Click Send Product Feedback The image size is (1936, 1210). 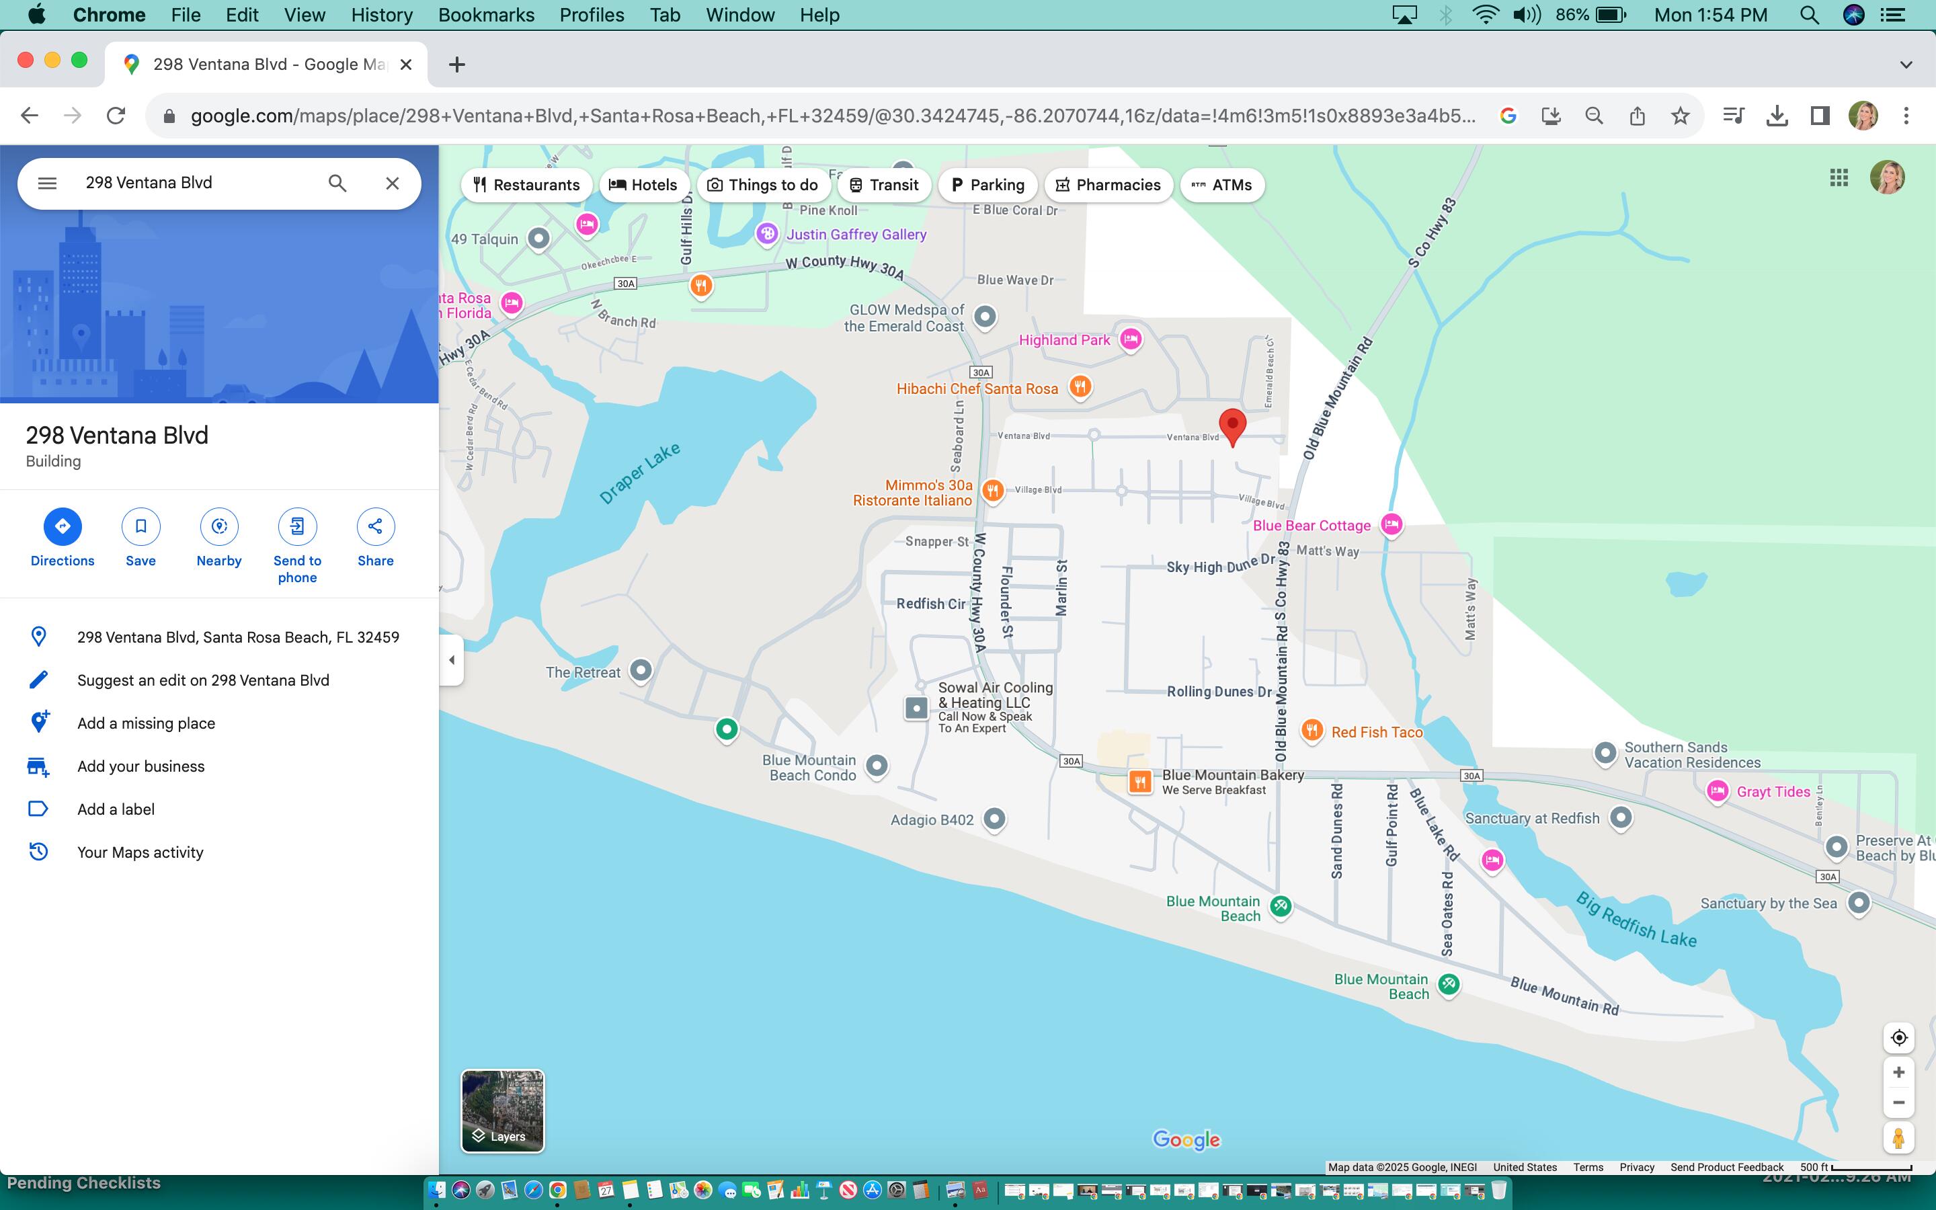(1727, 1168)
